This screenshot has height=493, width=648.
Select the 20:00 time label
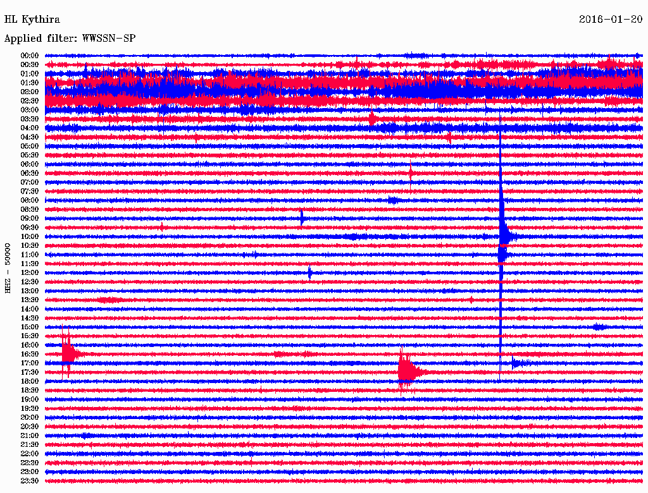[x=30, y=417]
